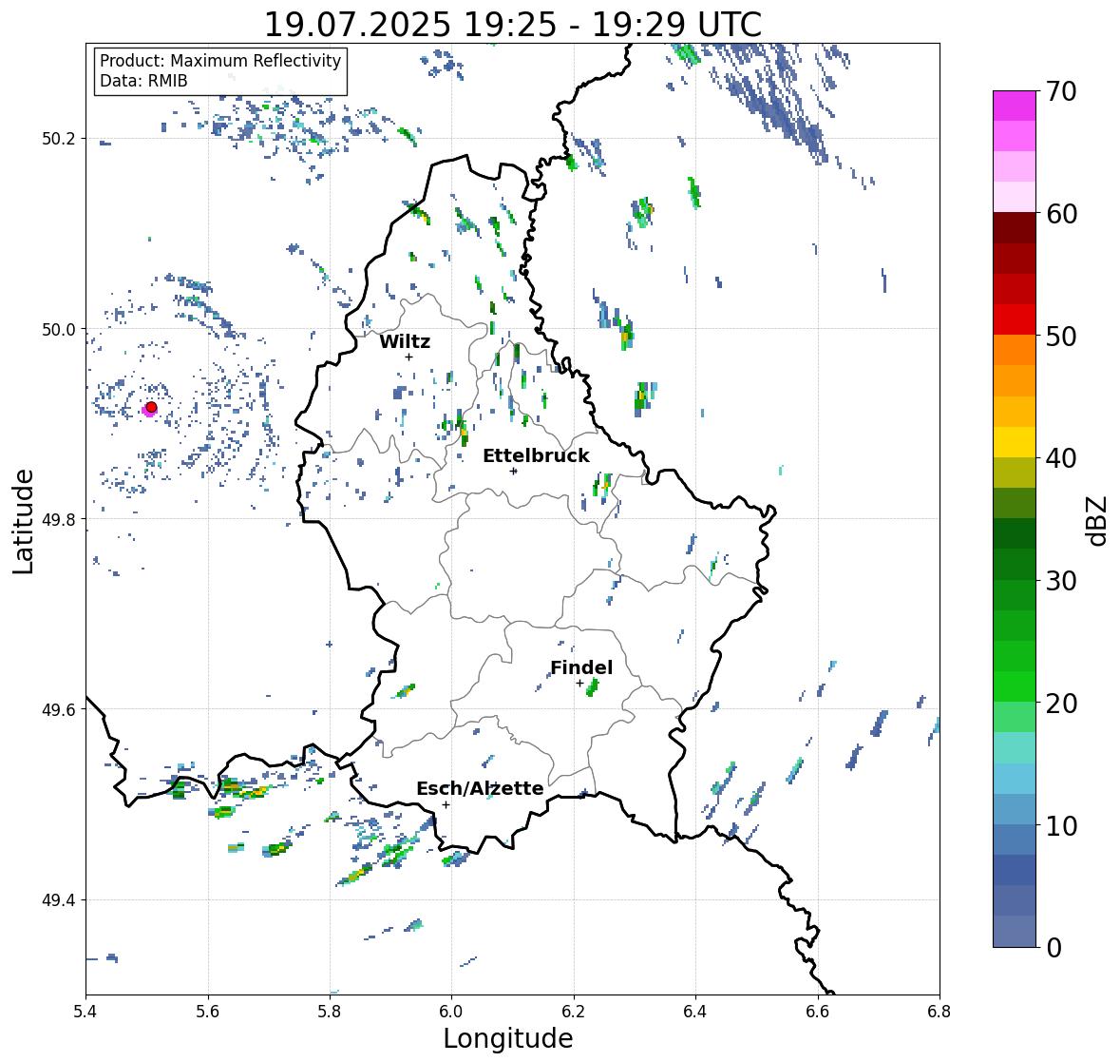Click the Ettelbruck station label

click(x=536, y=456)
